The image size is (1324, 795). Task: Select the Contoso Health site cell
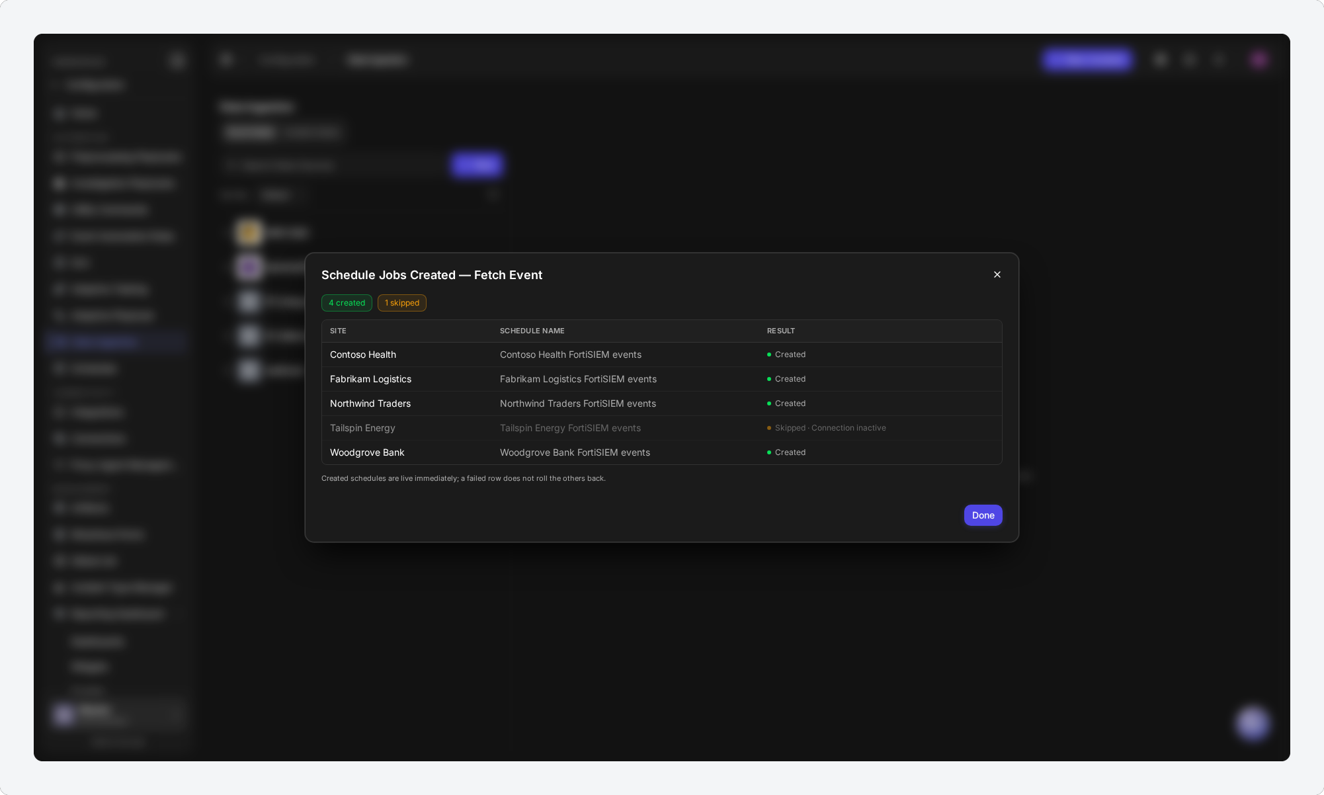tap(363, 355)
